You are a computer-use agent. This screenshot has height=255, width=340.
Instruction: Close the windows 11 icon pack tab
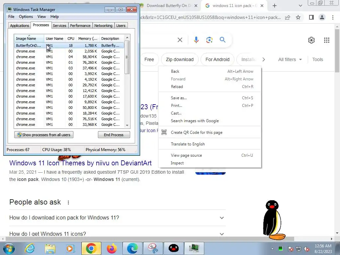click(x=262, y=6)
